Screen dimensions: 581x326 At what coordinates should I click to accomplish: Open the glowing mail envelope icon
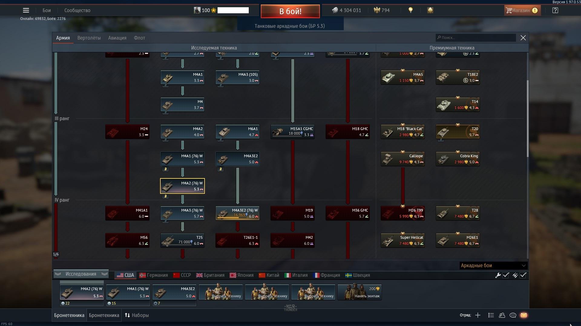point(524,315)
